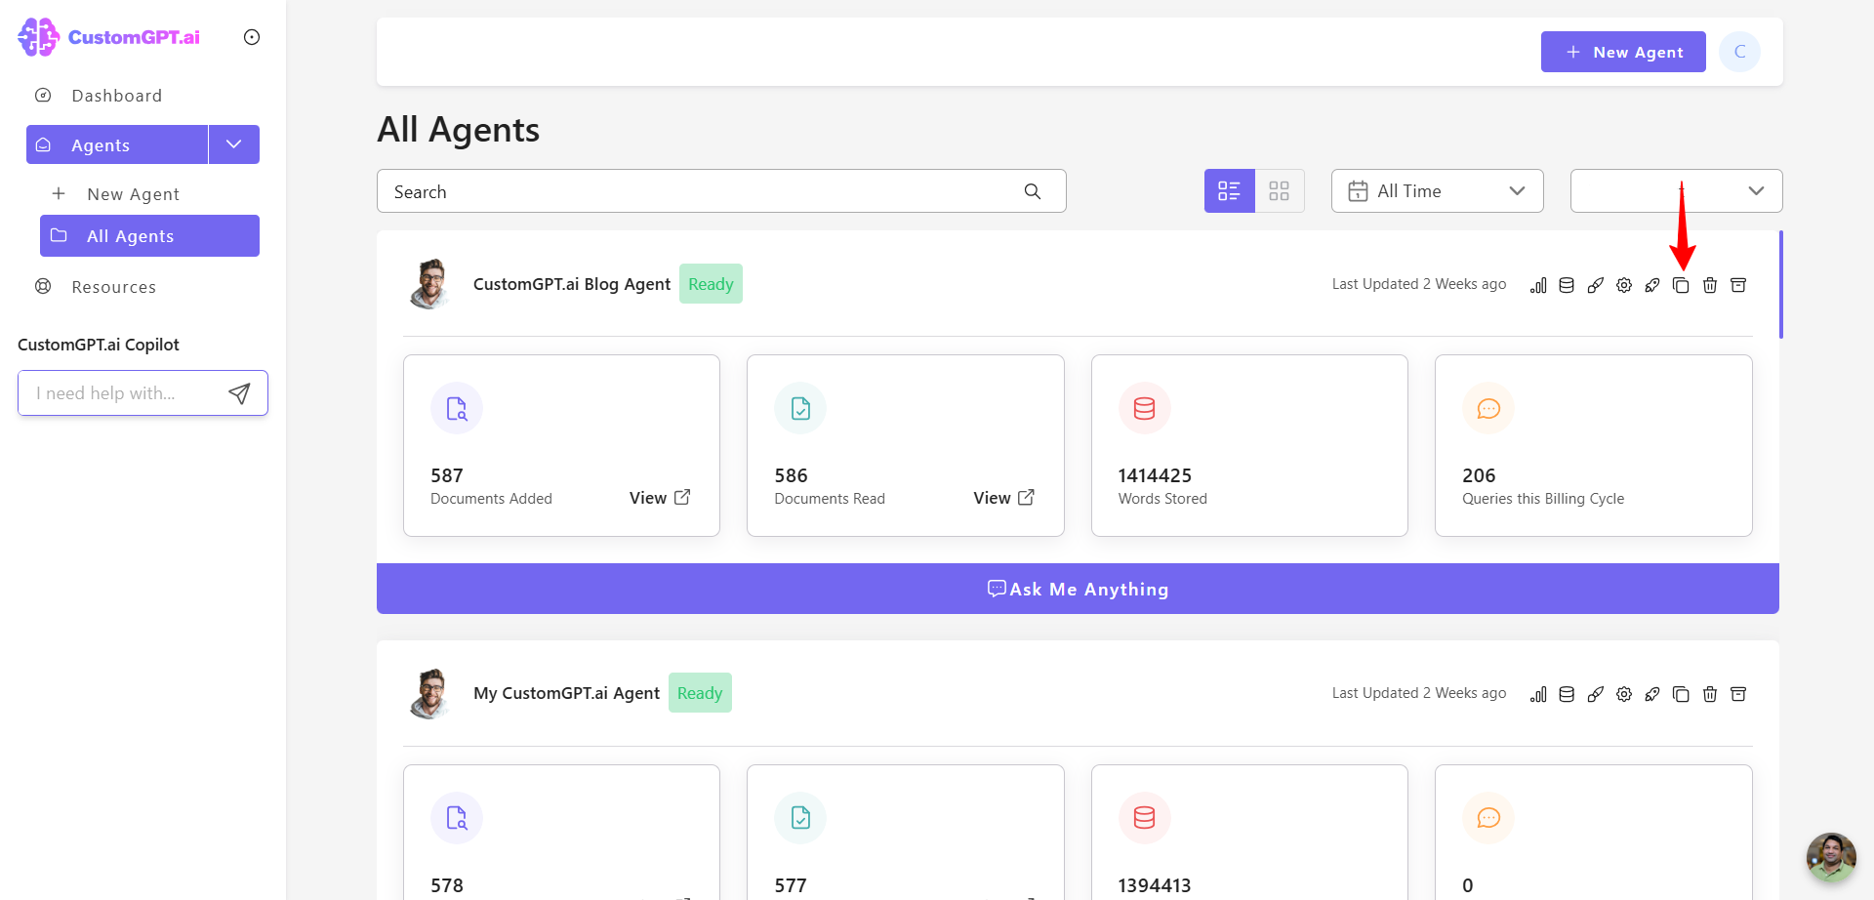Delete the CustomGPT.ai Blog Agent
1874x900 pixels.
[1710, 285]
